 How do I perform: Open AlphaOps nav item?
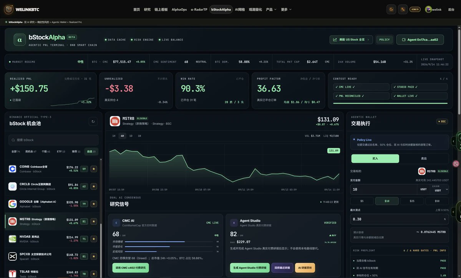pyautogui.click(x=179, y=9)
